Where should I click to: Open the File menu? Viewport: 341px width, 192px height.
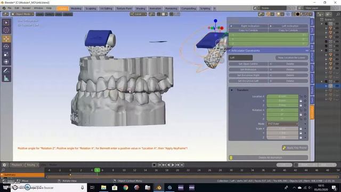(10, 9)
